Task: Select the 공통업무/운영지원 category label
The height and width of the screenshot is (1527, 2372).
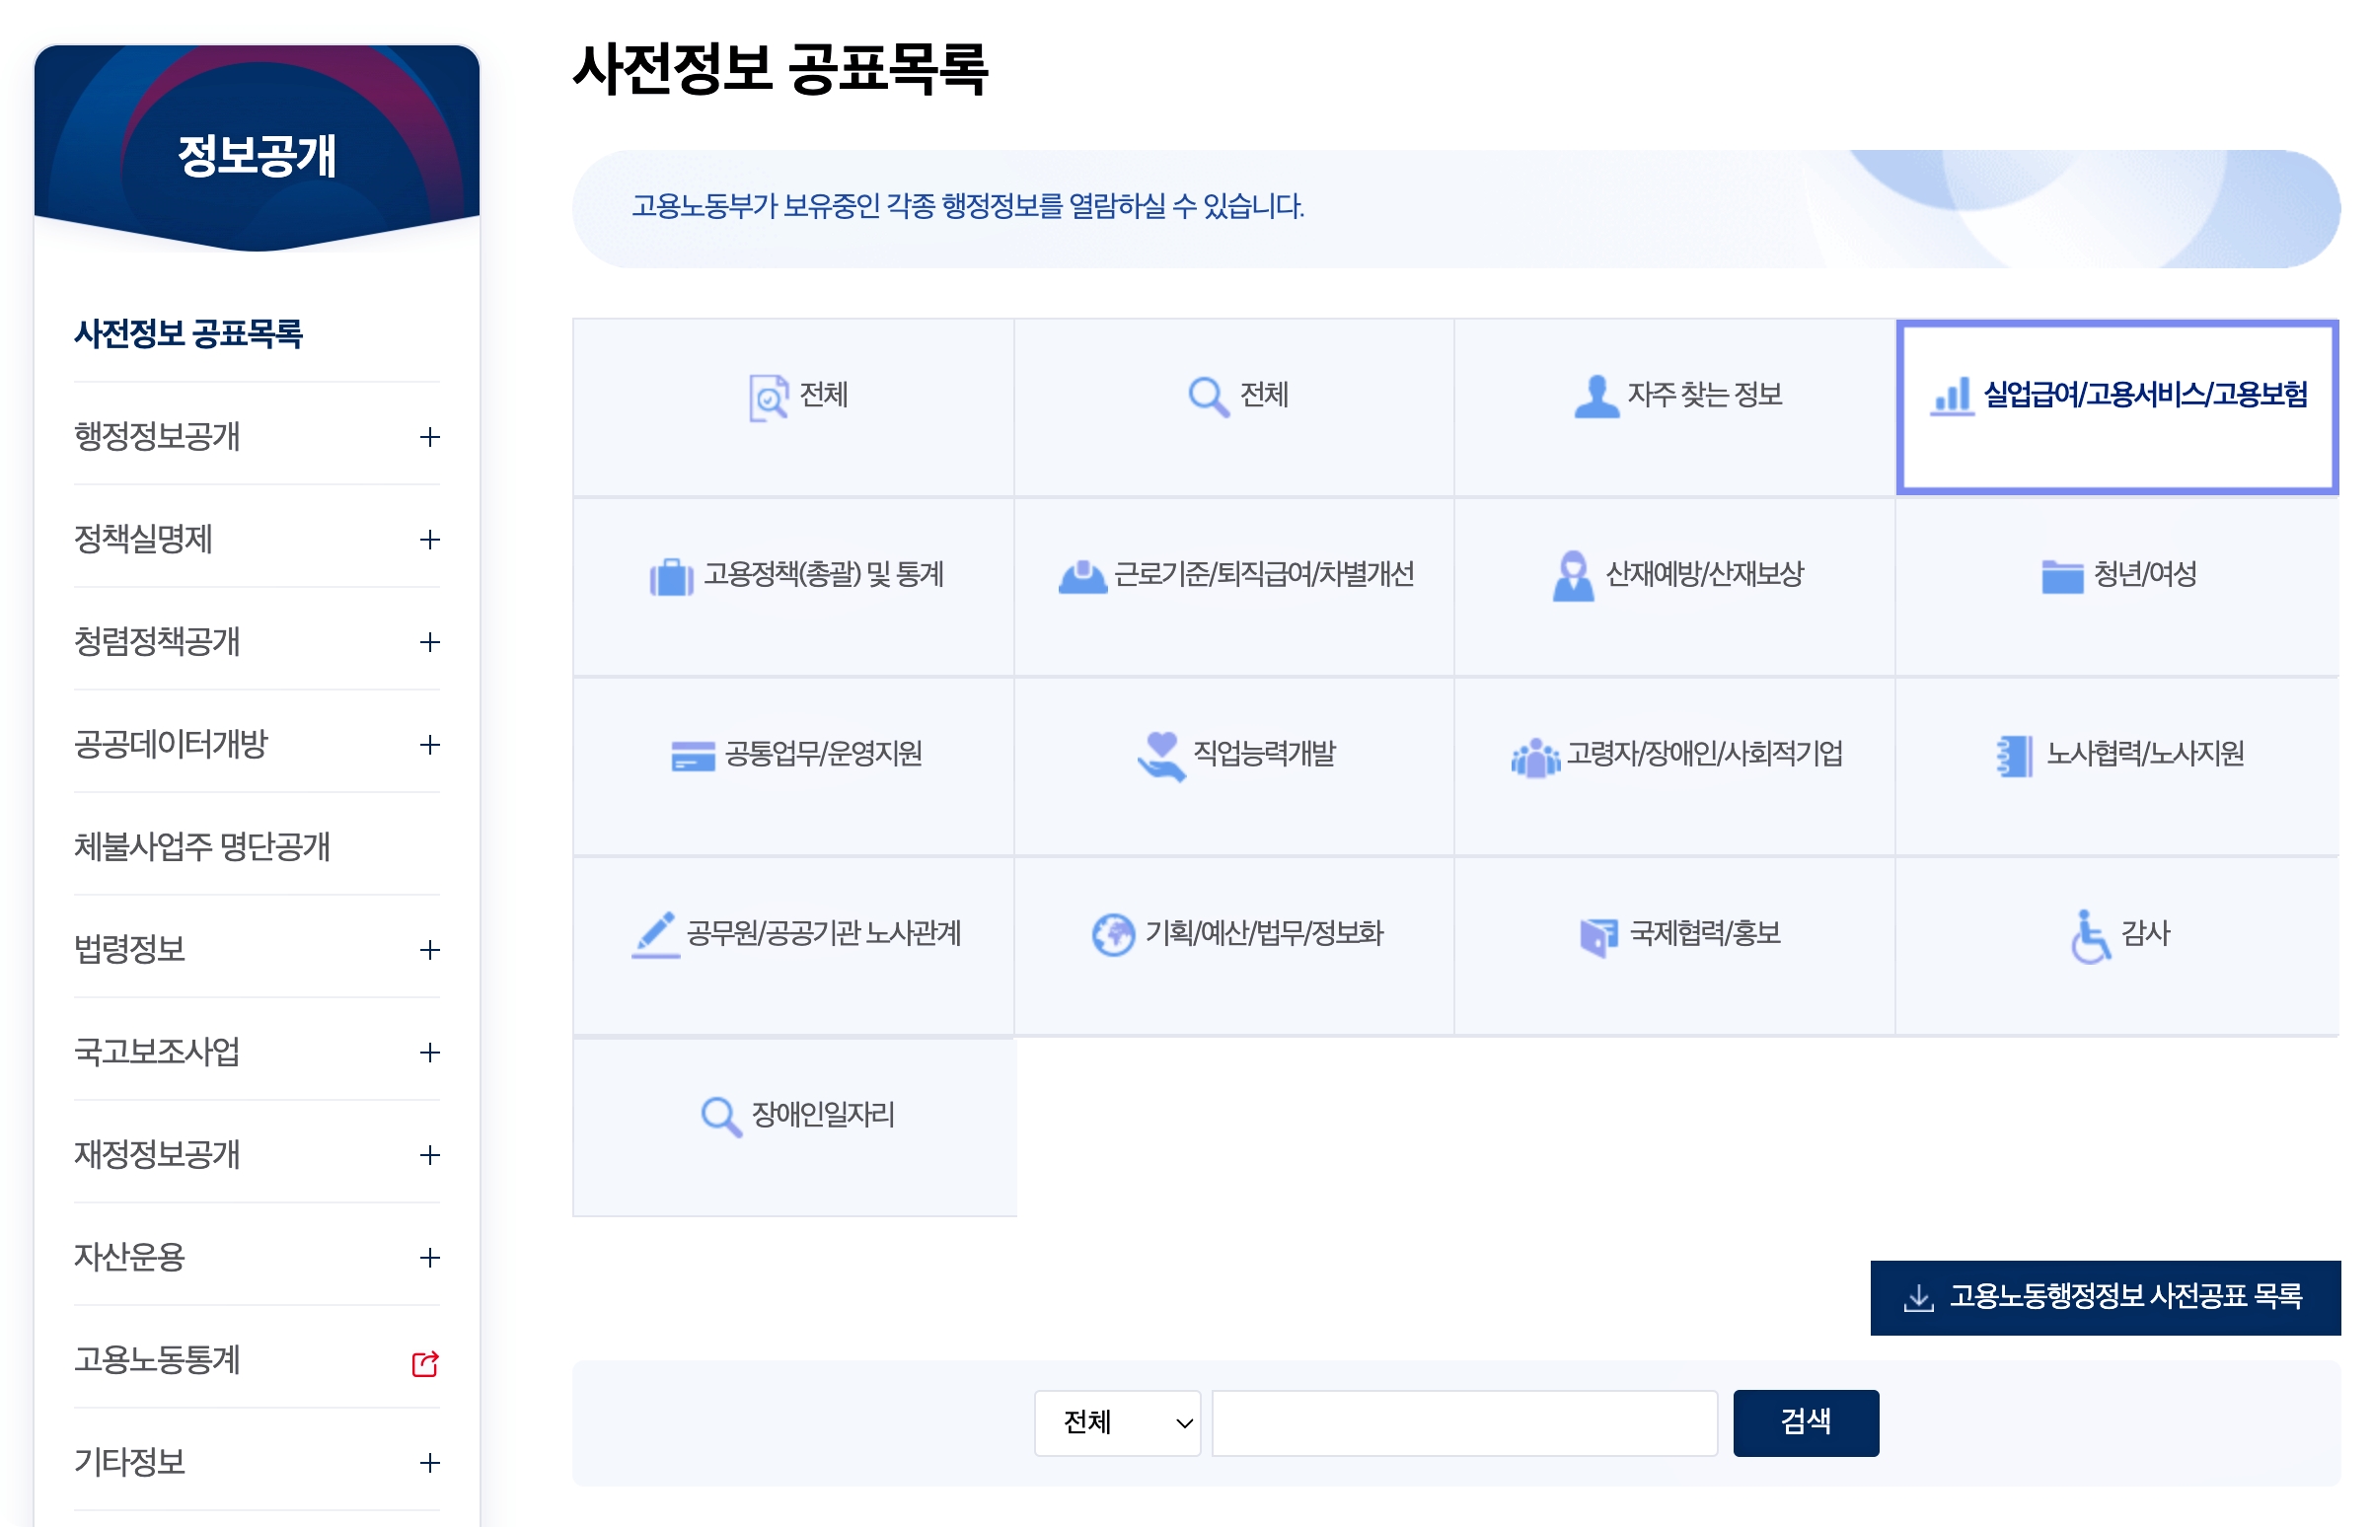Action: click(823, 754)
